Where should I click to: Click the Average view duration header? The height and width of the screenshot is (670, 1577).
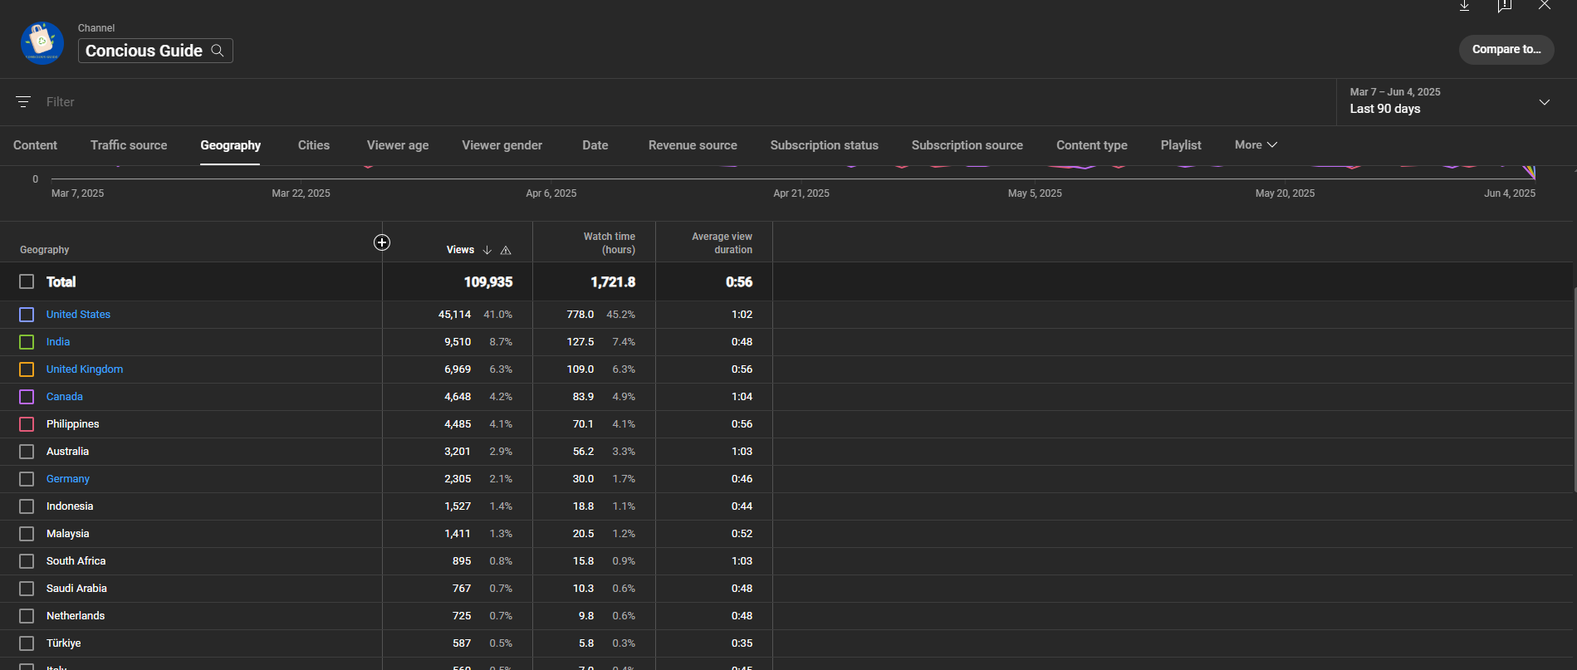722,243
